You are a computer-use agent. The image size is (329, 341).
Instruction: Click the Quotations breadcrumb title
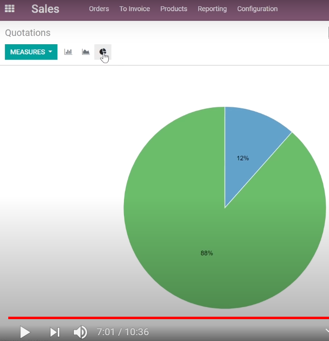tap(28, 33)
